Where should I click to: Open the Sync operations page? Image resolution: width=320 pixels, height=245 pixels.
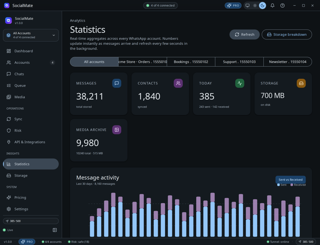[31, 119]
